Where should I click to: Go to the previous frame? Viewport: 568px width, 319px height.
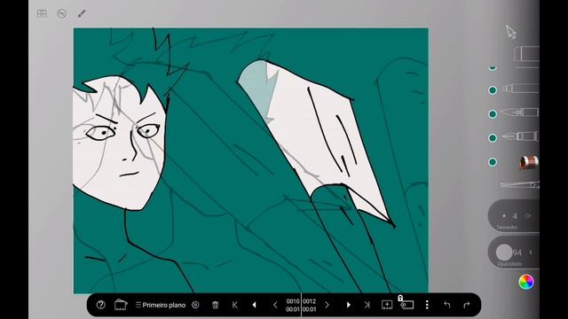click(x=275, y=305)
